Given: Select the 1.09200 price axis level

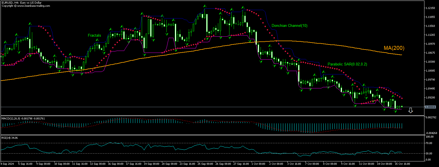Looking at the screenshot, I should coord(430,98).
